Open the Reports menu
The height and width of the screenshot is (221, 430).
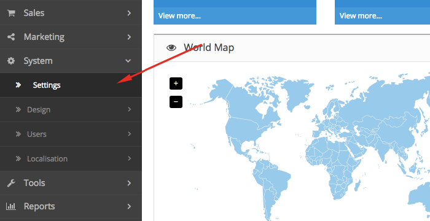71,206
